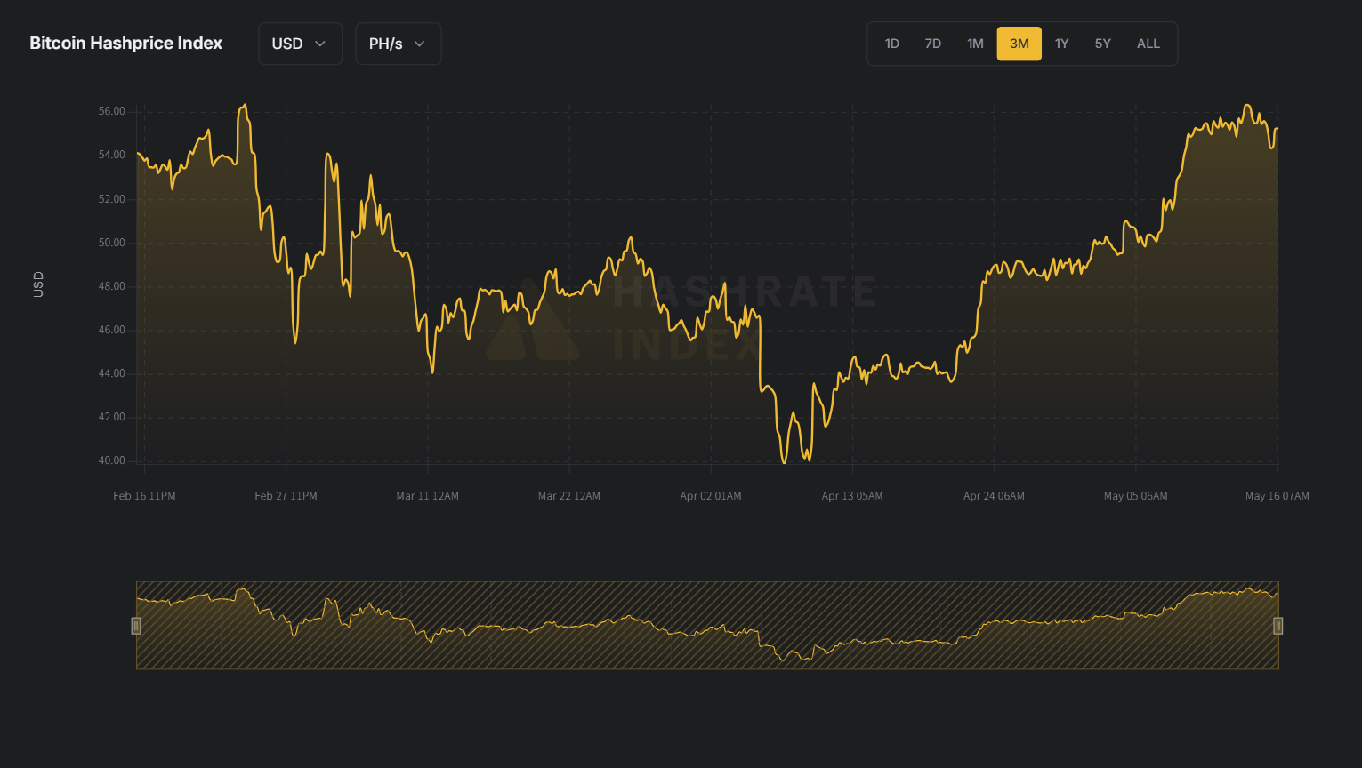Click the May 05 06AM axis label

click(x=1136, y=496)
